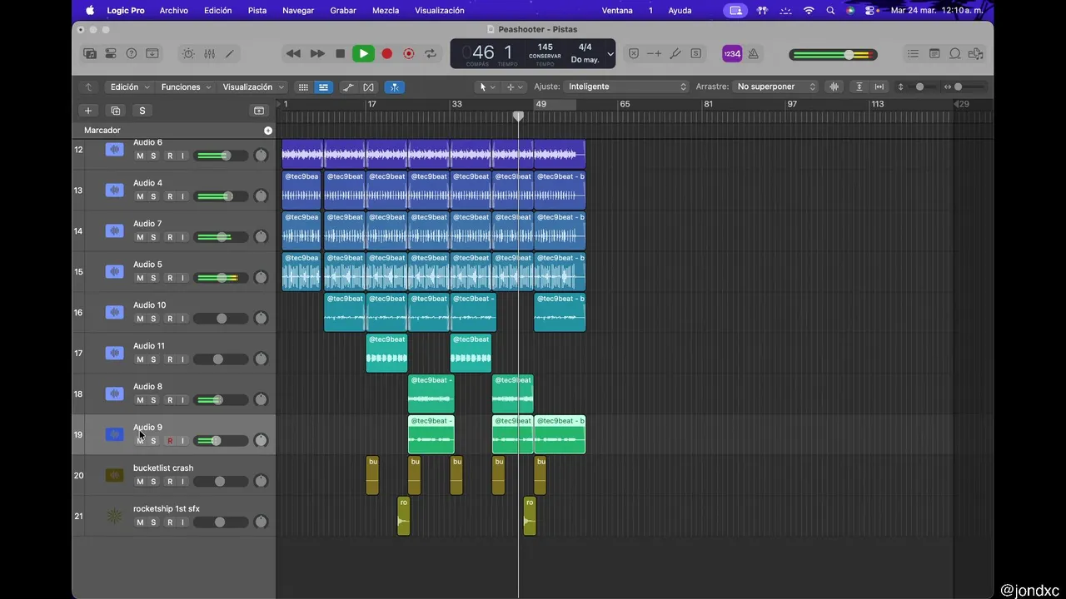Screen dimensions: 1066x599
Task: Open the Mezcla menu
Action: point(386,10)
